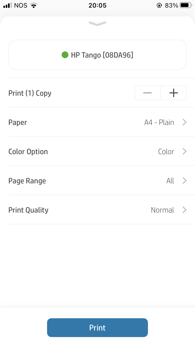This screenshot has width=195, height=348.
Task: Tap the clock time in status bar
Action: (x=97, y=5)
